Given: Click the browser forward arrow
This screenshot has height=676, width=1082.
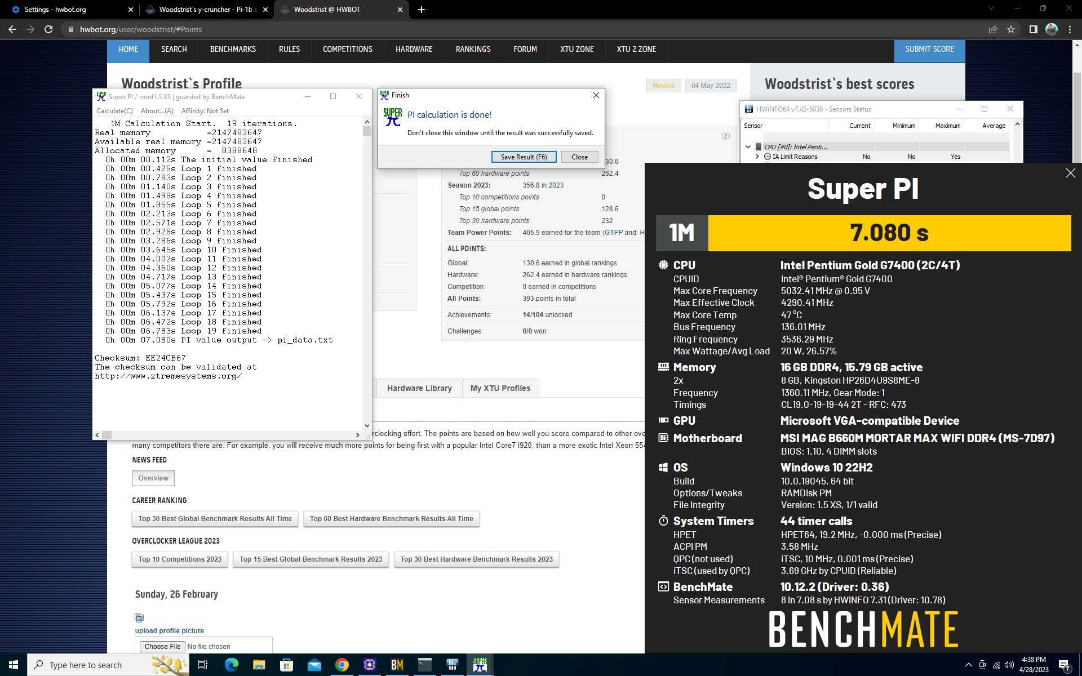Looking at the screenshot, I should 30,29.
